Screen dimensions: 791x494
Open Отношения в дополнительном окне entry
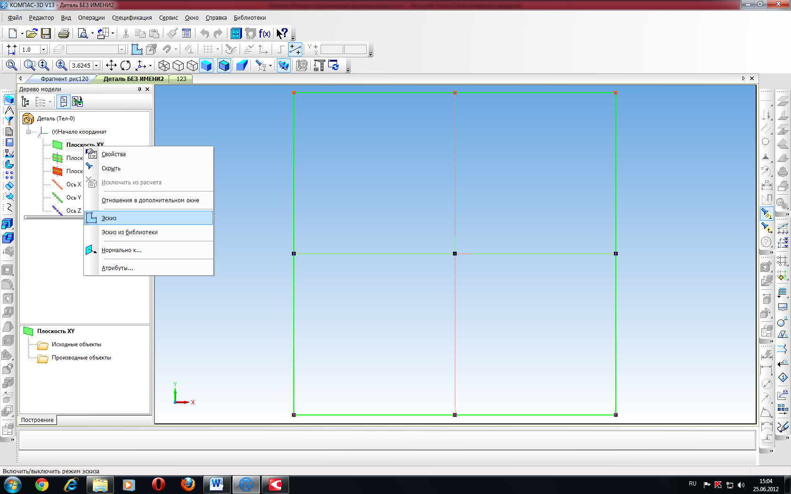149,200
